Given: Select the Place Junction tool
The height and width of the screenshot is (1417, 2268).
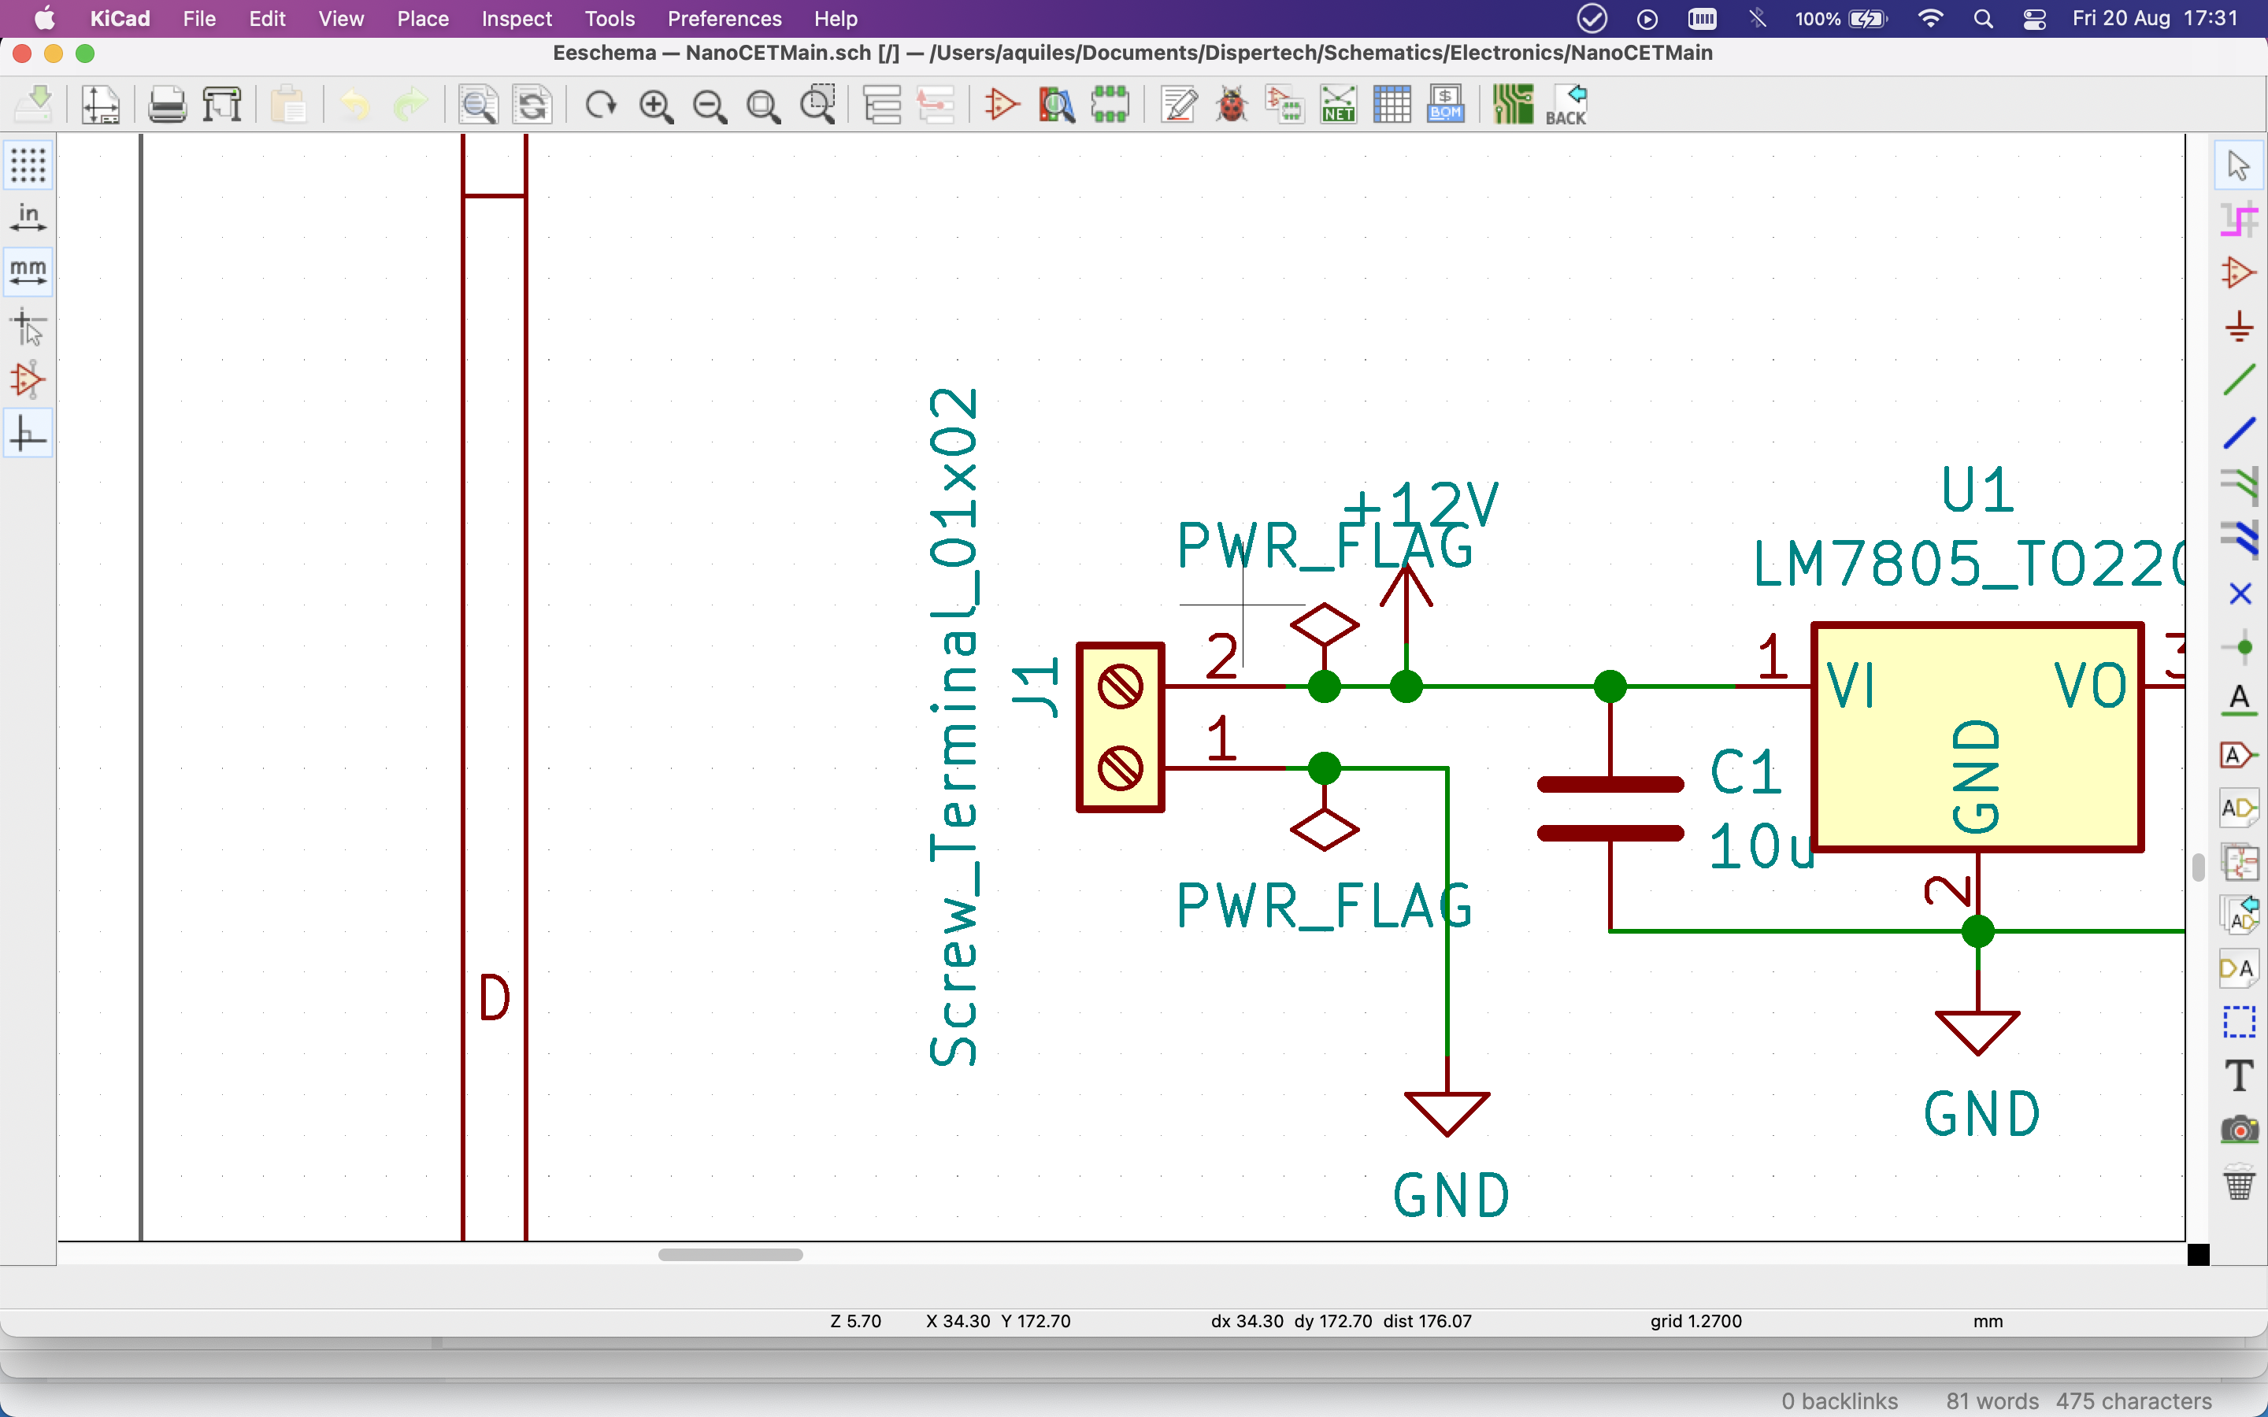Looking at the screenshot, I should 2240,646.
